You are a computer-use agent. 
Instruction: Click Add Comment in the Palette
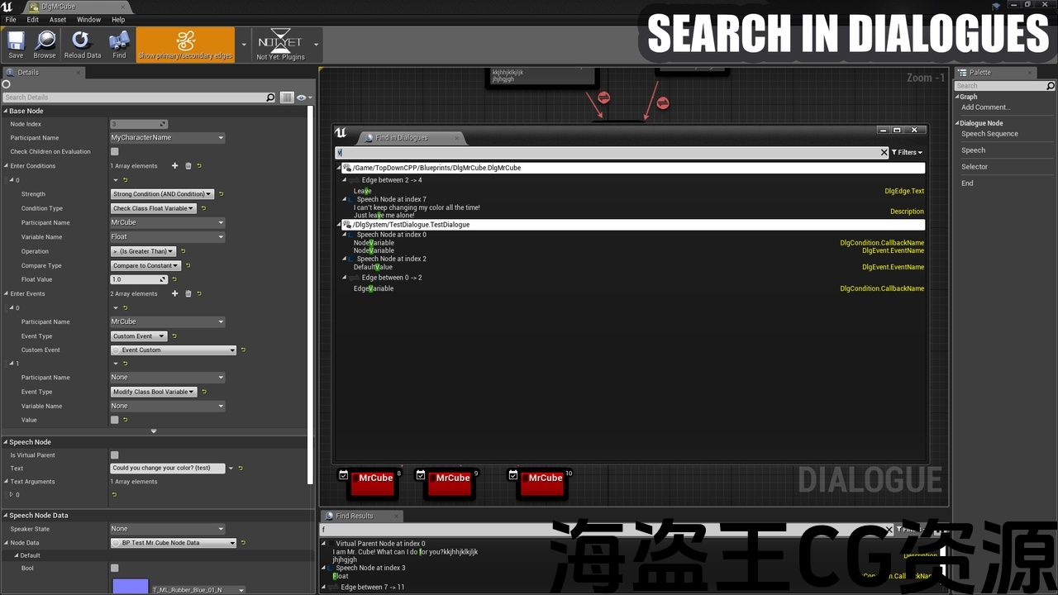(x=985, y=107)
